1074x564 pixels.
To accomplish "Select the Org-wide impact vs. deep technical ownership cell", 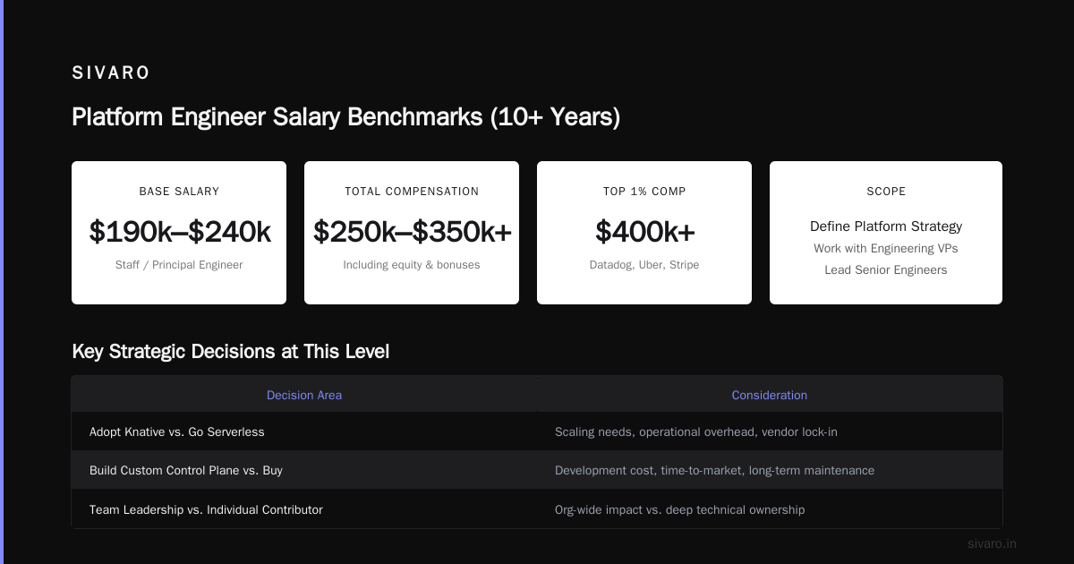I will click(x=770, y=509).
